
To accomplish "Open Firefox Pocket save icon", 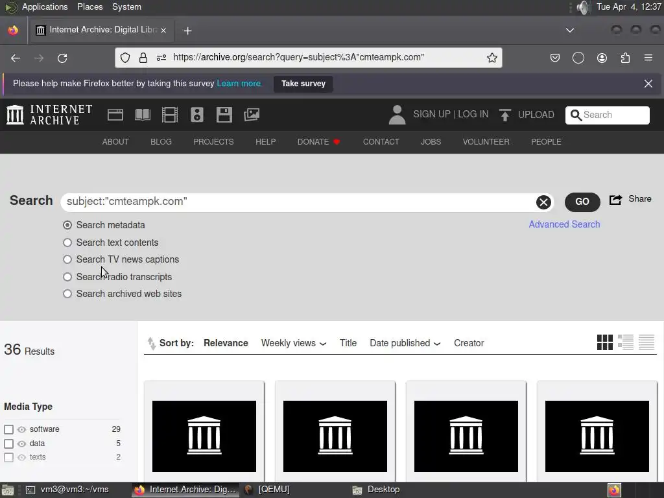I will 555,58.
